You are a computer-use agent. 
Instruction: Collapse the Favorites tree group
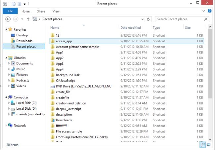(6, 29)
